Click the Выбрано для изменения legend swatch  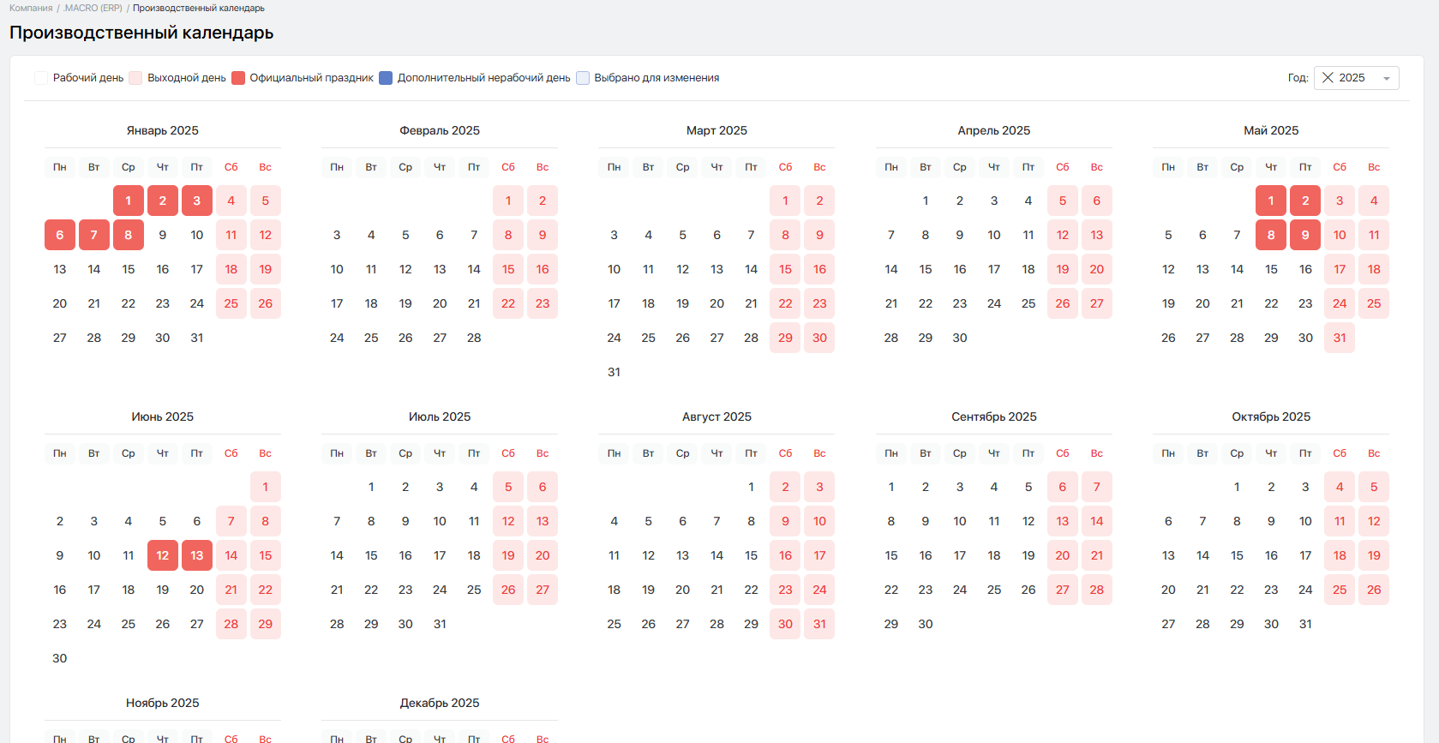(583, 78)
